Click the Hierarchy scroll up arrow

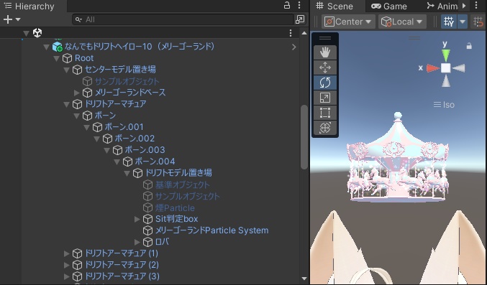click(x=304, y=33)
